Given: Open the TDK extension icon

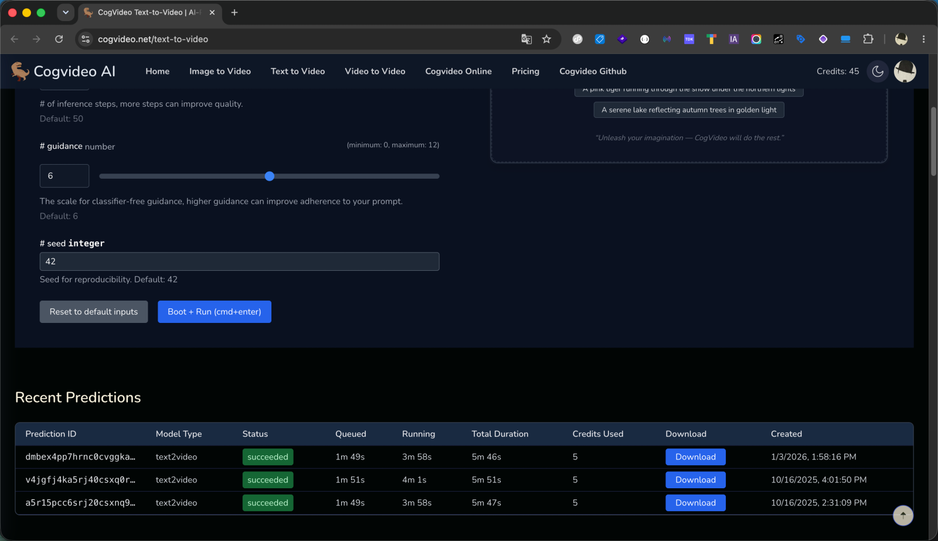Looking at the screenshot, I should coord(689,39).
